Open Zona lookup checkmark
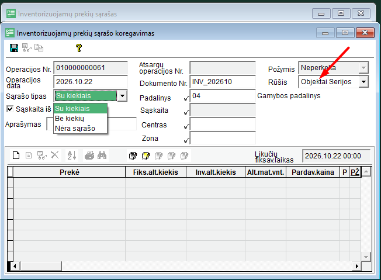This screenshot has width=381, height=280. [x=186, y=140]
